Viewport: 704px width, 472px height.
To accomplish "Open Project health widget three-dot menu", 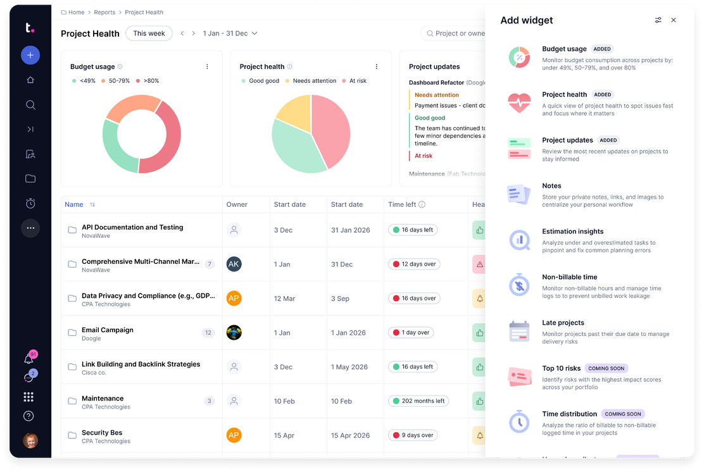I will tap(376, 66).
